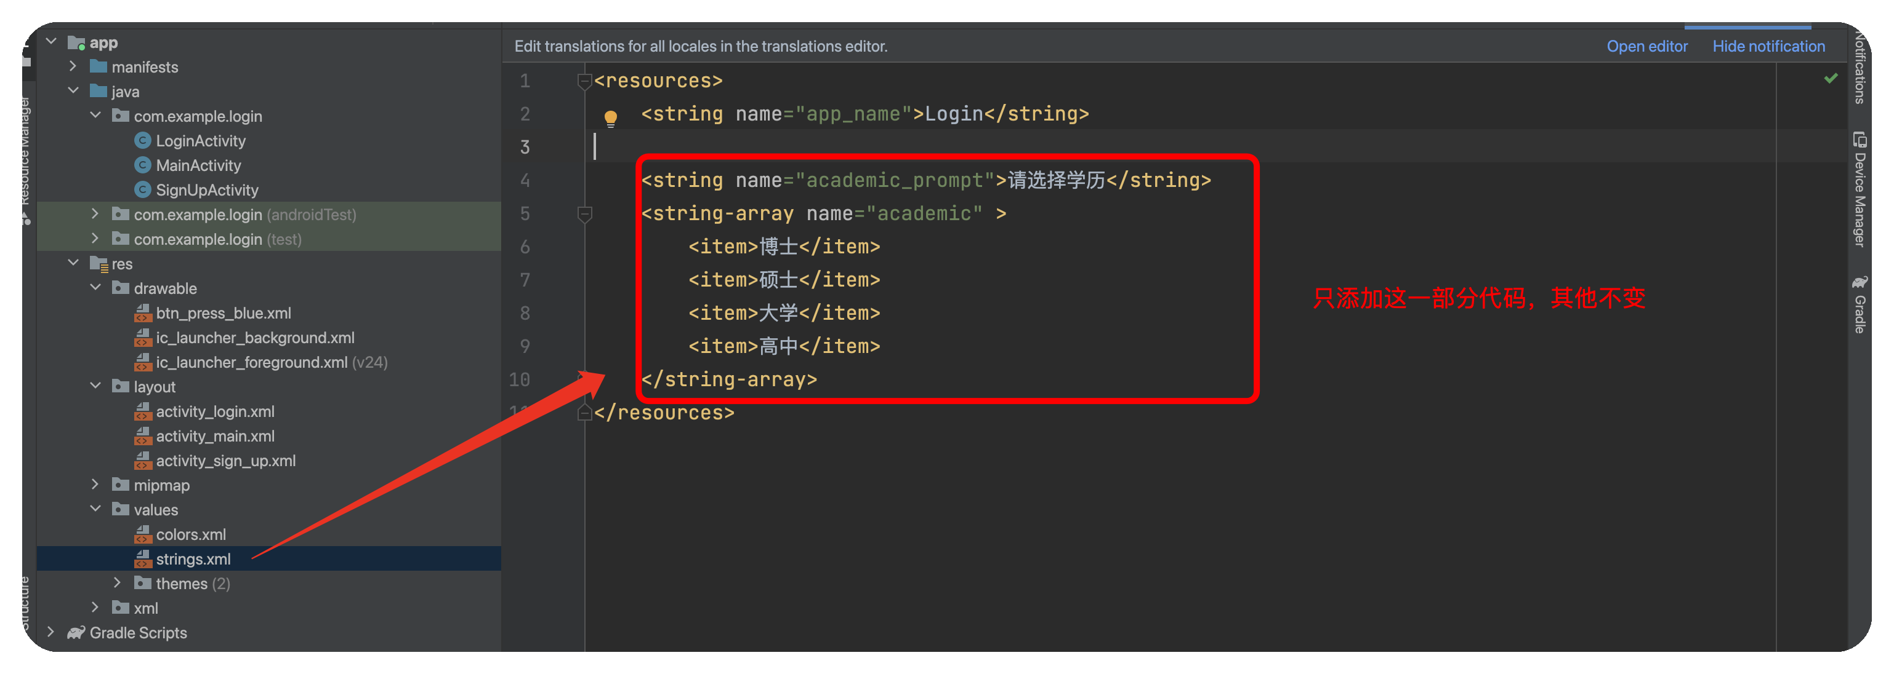Click the ic_launcher_background.xml file icon

click(x=143, y=338)
